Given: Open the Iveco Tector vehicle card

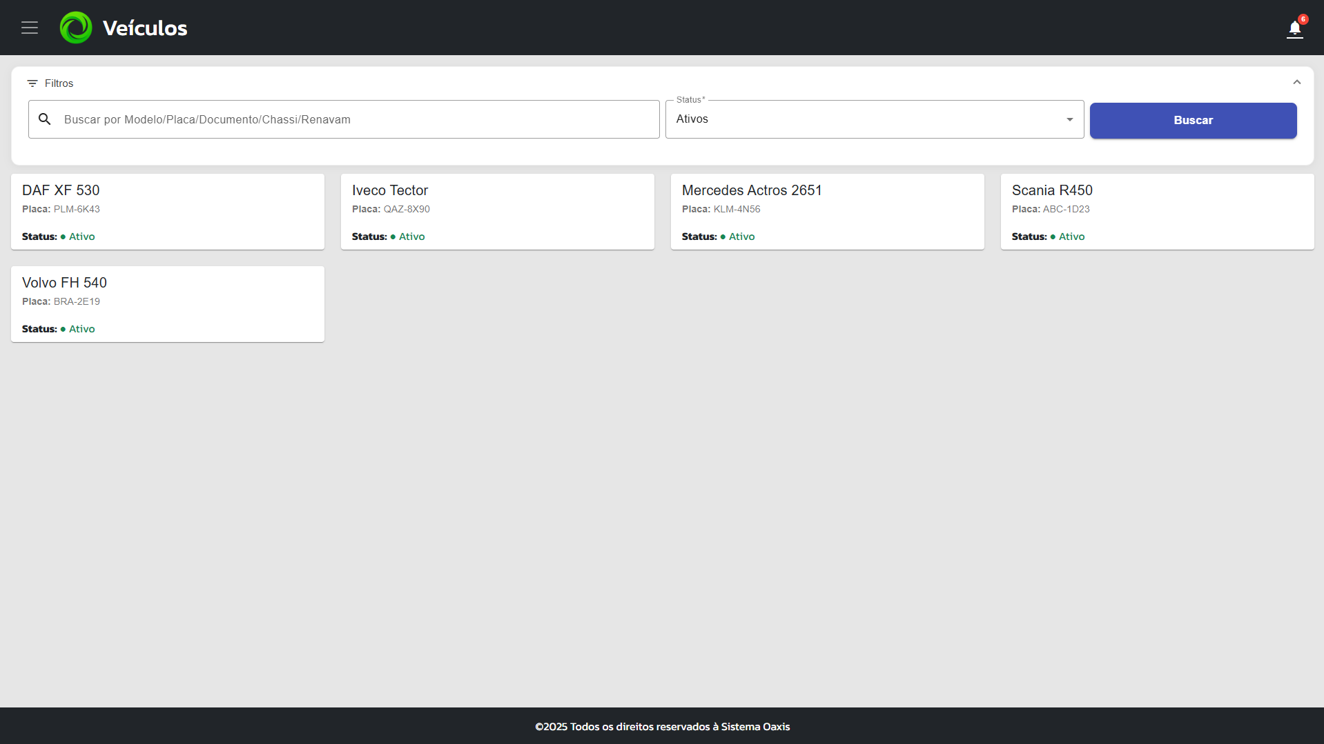Looking at the screenshot, I should coord(497,212).
